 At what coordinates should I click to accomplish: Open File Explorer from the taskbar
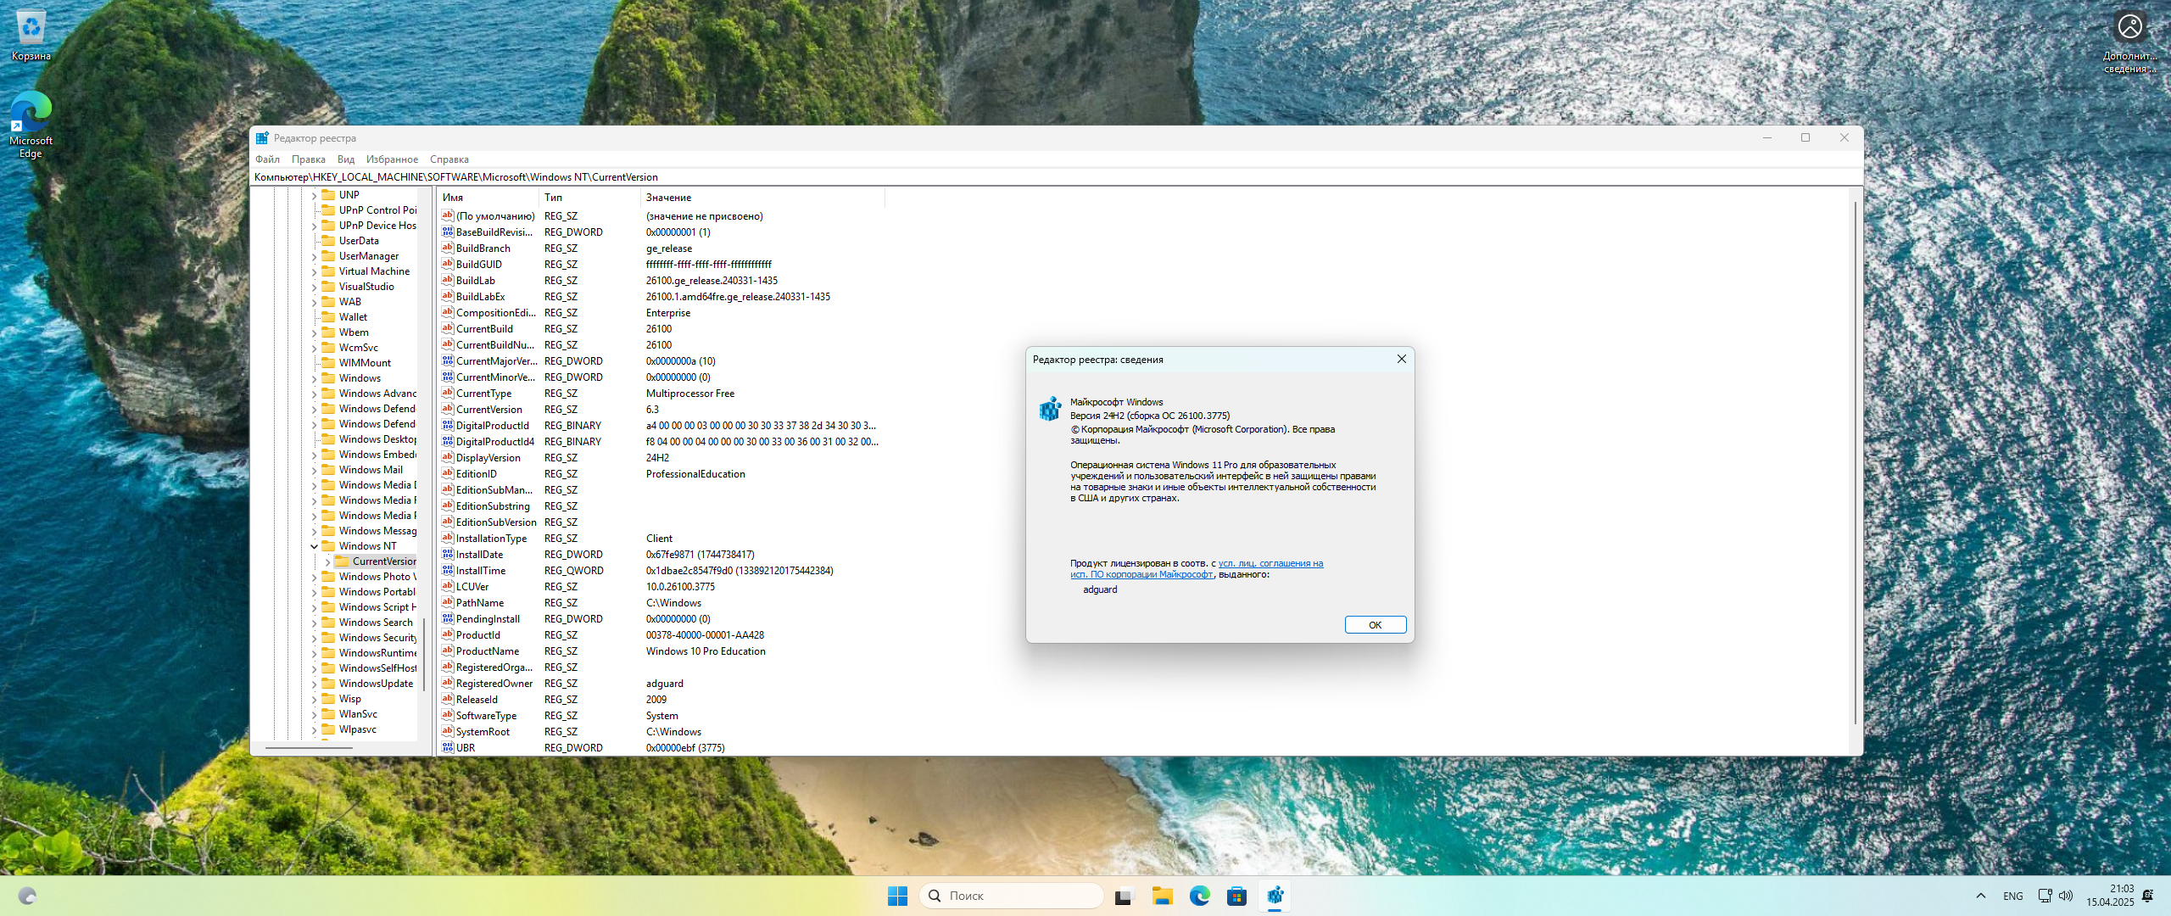click(x=1161, y=895)
